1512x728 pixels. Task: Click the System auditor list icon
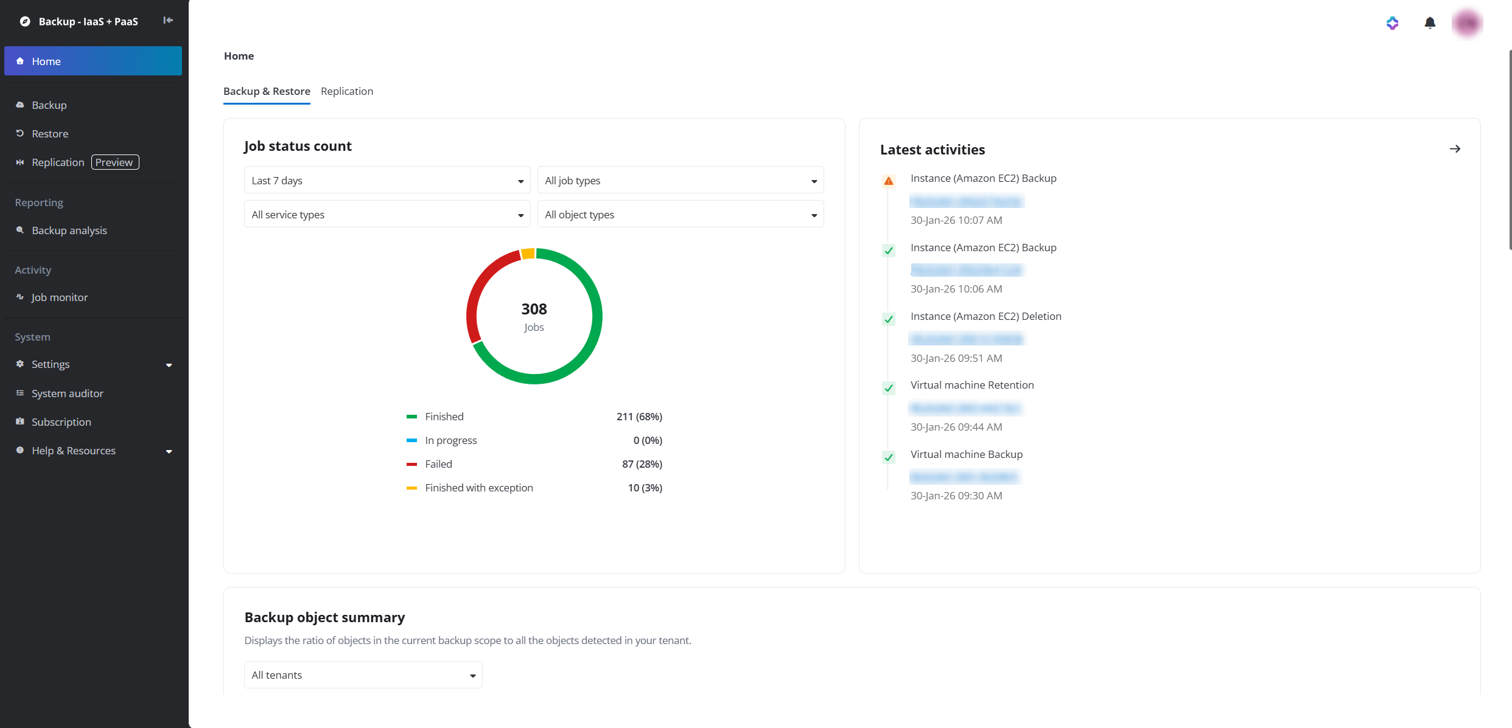click(x=20, y=393)
